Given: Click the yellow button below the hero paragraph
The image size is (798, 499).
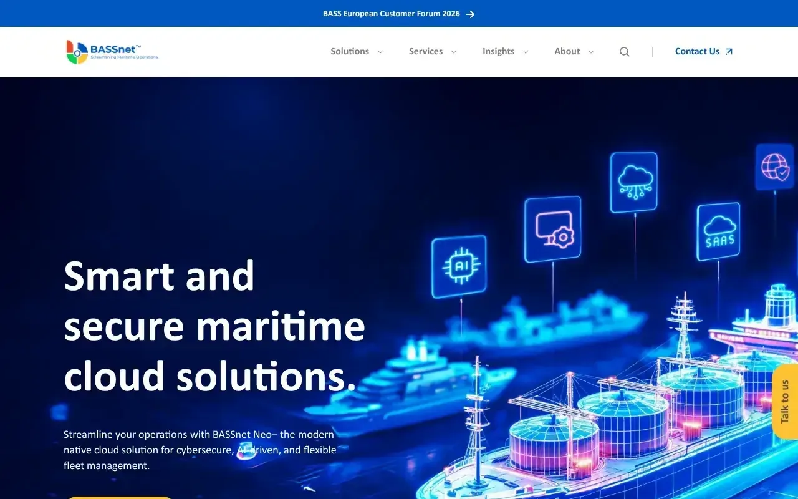Looking at the screenshot, I should [118, 497].
